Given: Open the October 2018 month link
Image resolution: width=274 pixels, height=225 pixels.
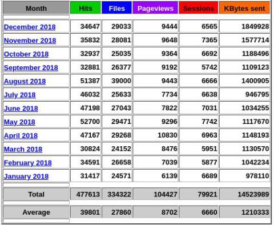Looking at the screenshot, I should 26,54.
